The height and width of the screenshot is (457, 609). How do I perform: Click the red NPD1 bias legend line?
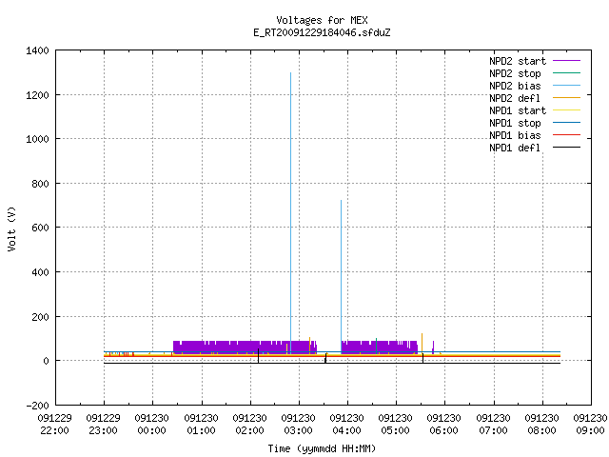point(566,135)
